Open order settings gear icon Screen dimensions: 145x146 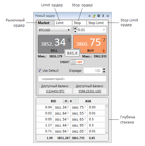click(x=99, y=16)
